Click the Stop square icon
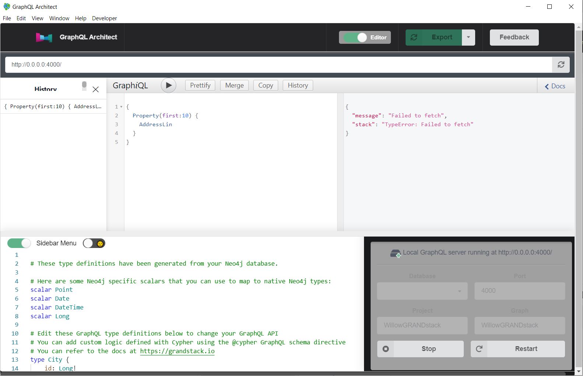 click(386, 349)
